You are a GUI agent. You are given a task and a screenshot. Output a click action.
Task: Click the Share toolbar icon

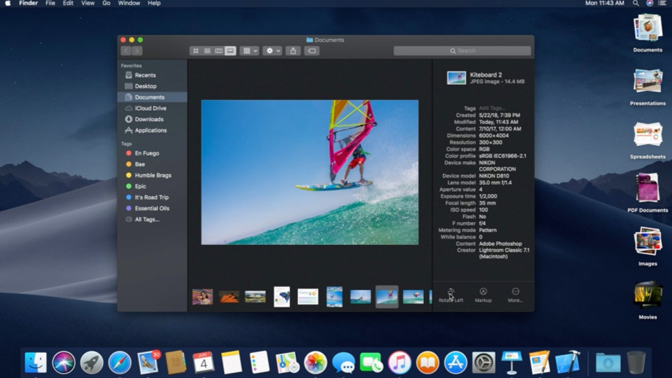(x=293, y=50)
